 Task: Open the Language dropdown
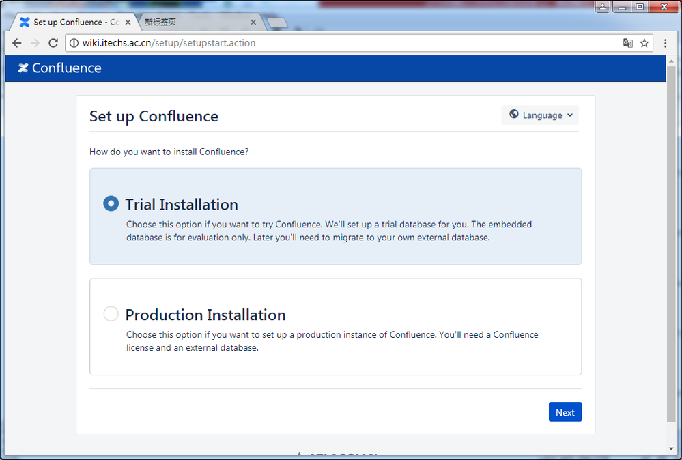click(x=540, y=115)
